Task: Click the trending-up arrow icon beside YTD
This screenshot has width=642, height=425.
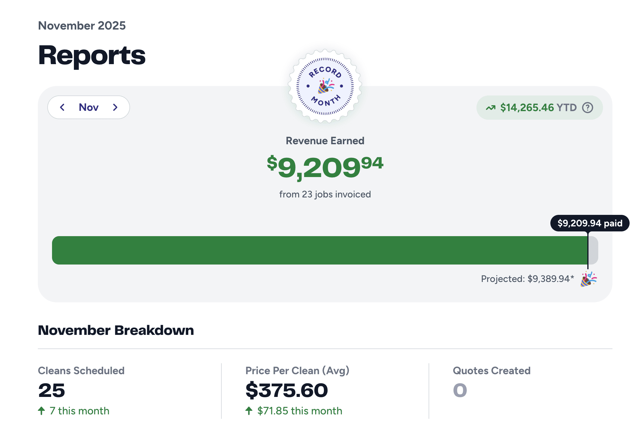Action: [x=491, y=108]
